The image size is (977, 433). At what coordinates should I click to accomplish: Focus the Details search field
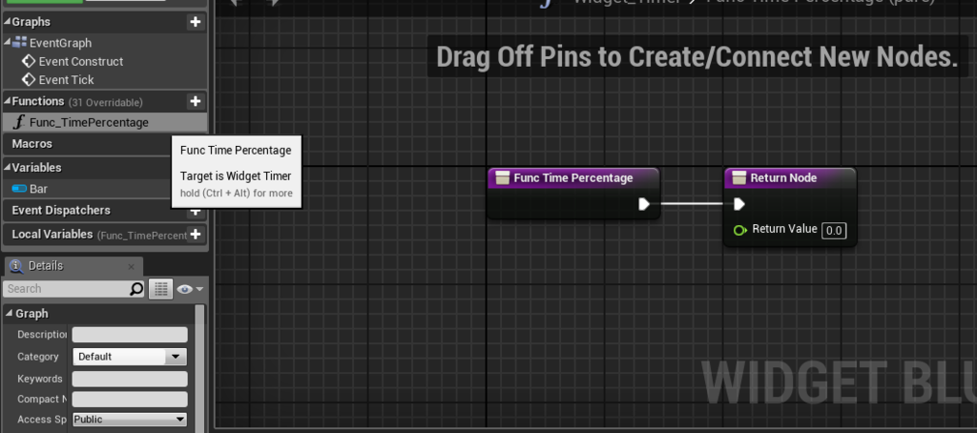click(66, 288)
